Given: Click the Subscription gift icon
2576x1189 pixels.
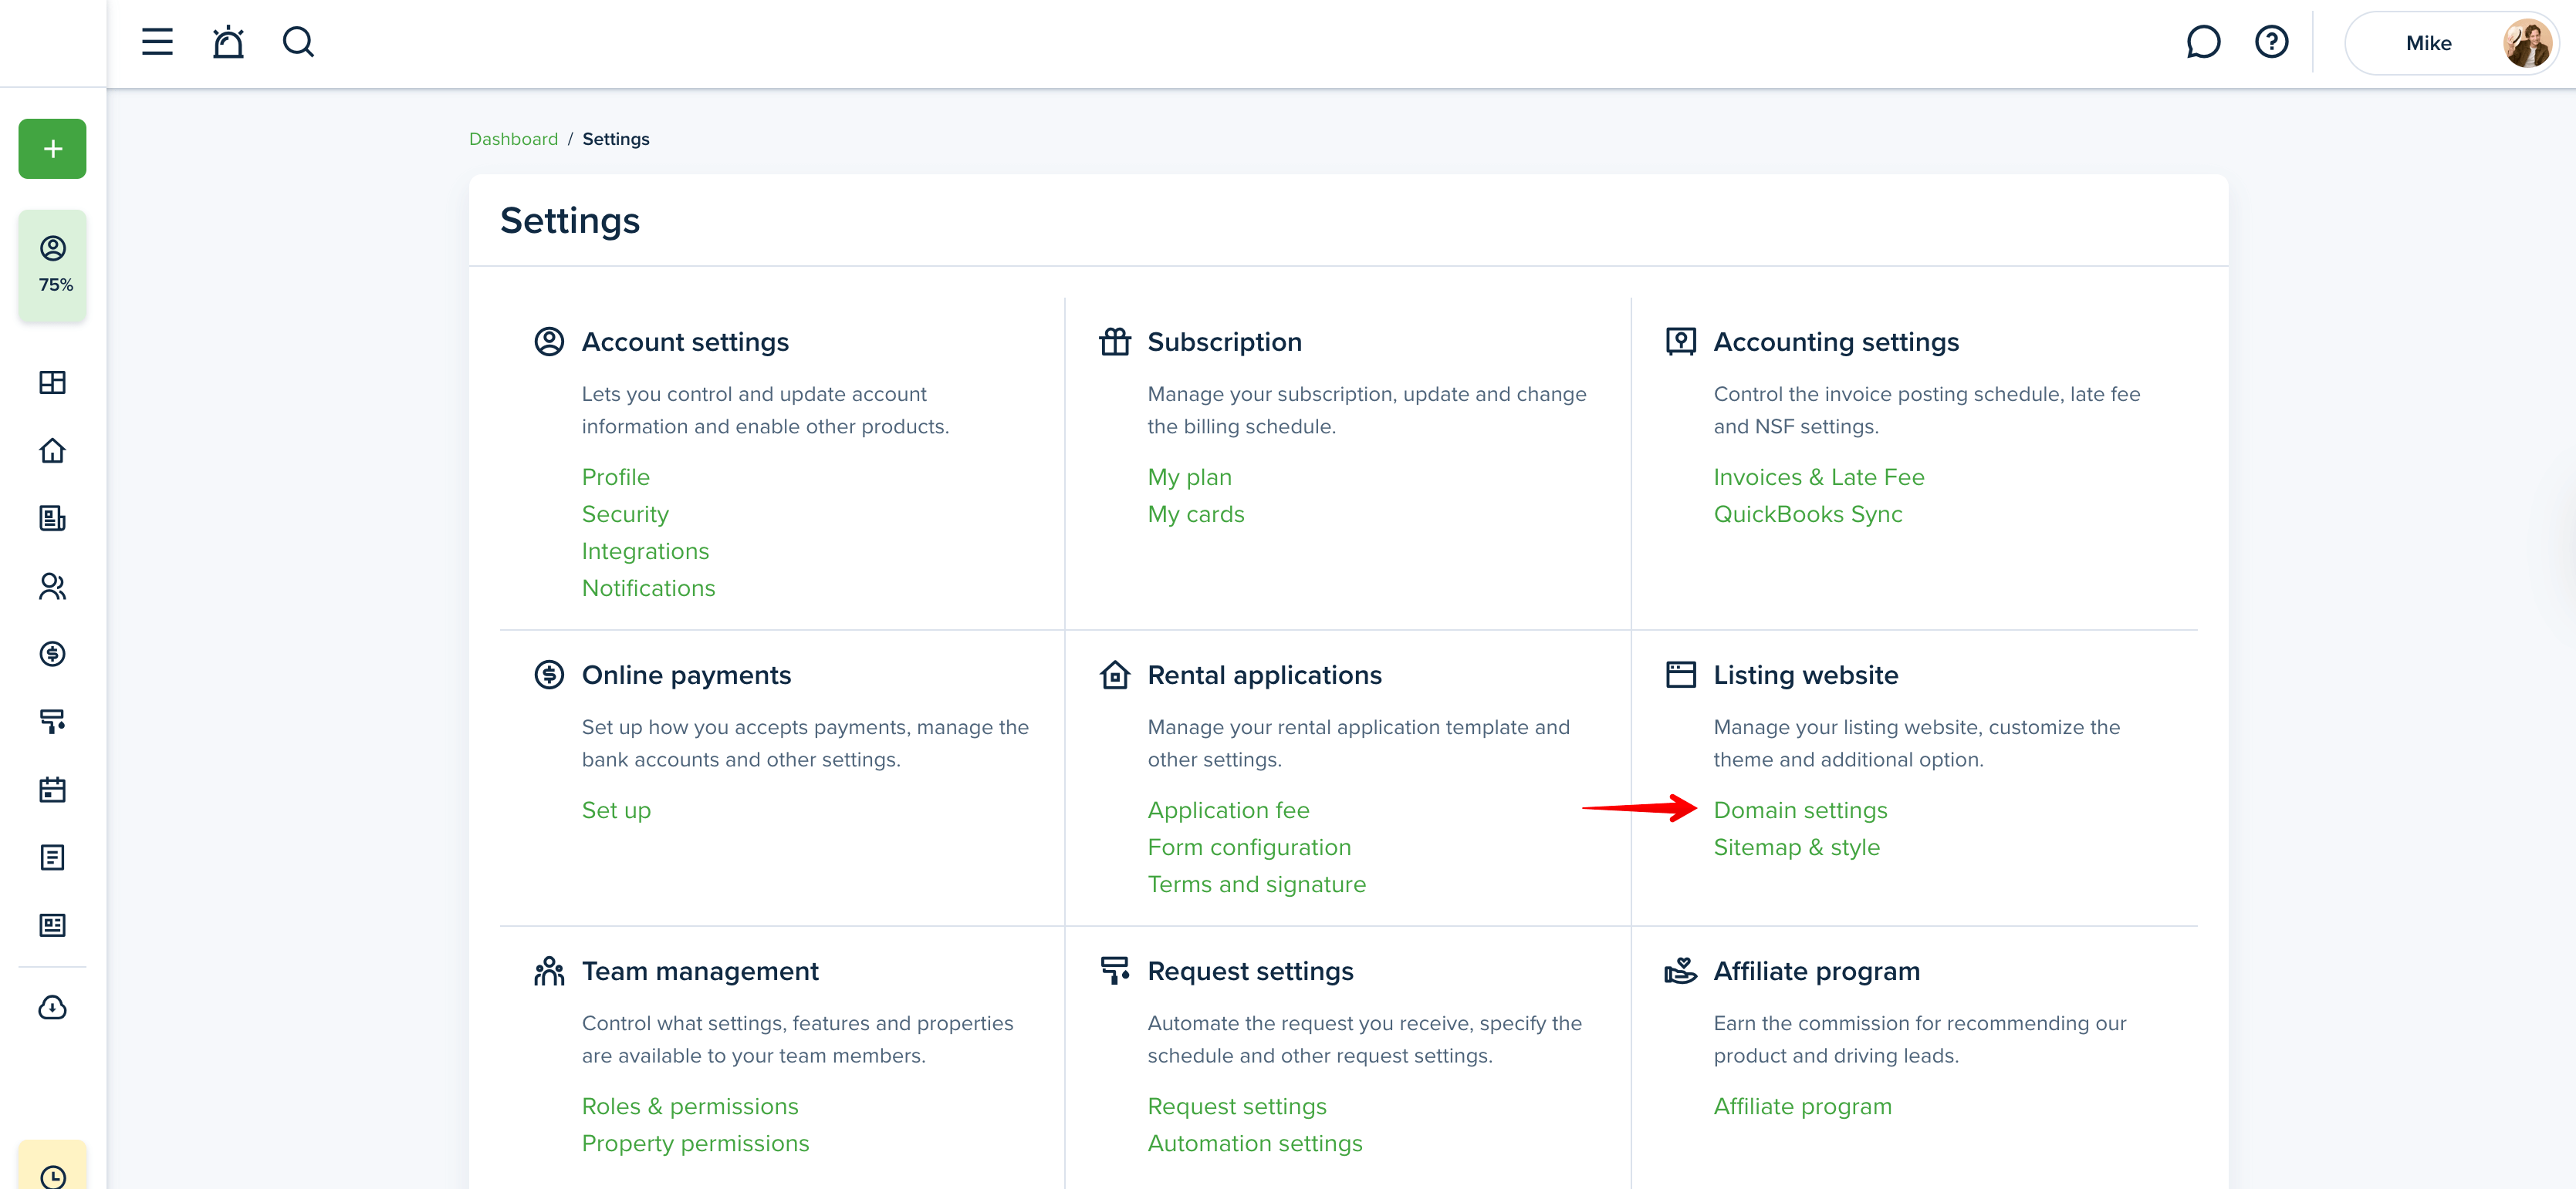Looking at the screenshot, I should pos(1115,342).
